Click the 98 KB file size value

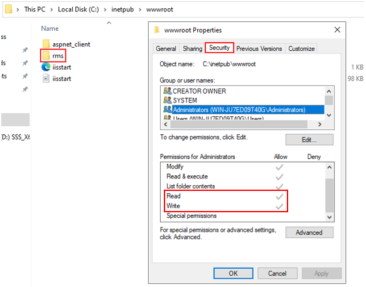point(355,79)
